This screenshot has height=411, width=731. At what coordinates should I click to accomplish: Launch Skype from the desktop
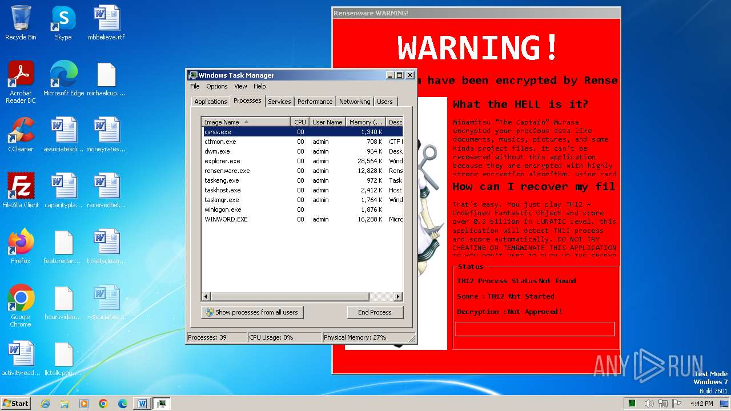click(x=63, y=23)
